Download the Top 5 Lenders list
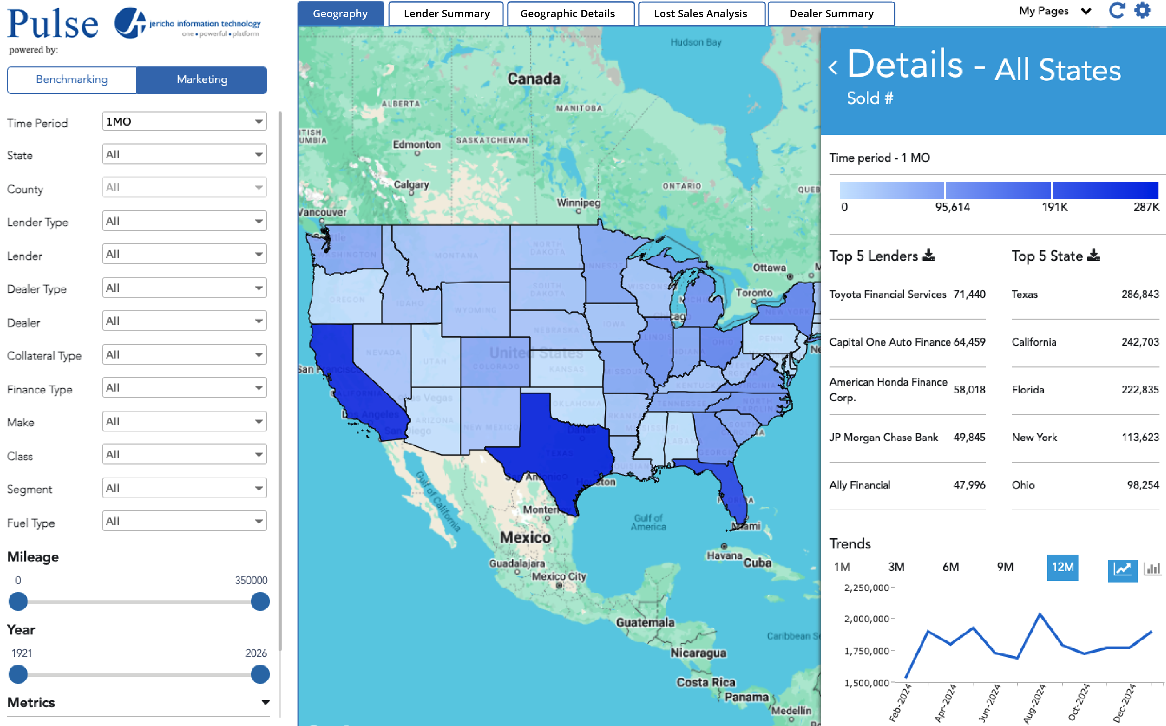The width and height of the screenshot is (1166, 726). click(929, 255)
